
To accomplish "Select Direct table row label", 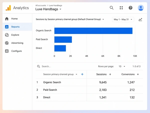I will 47,97.
